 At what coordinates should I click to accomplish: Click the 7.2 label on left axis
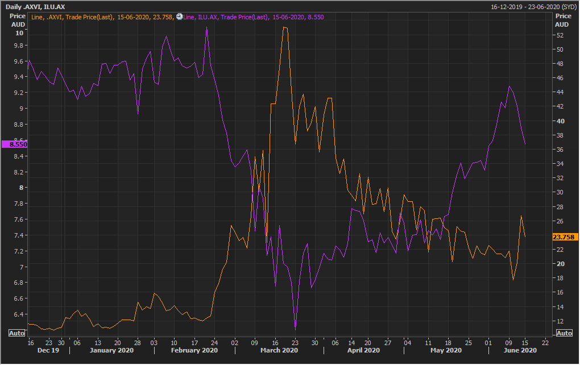[19, 251]
